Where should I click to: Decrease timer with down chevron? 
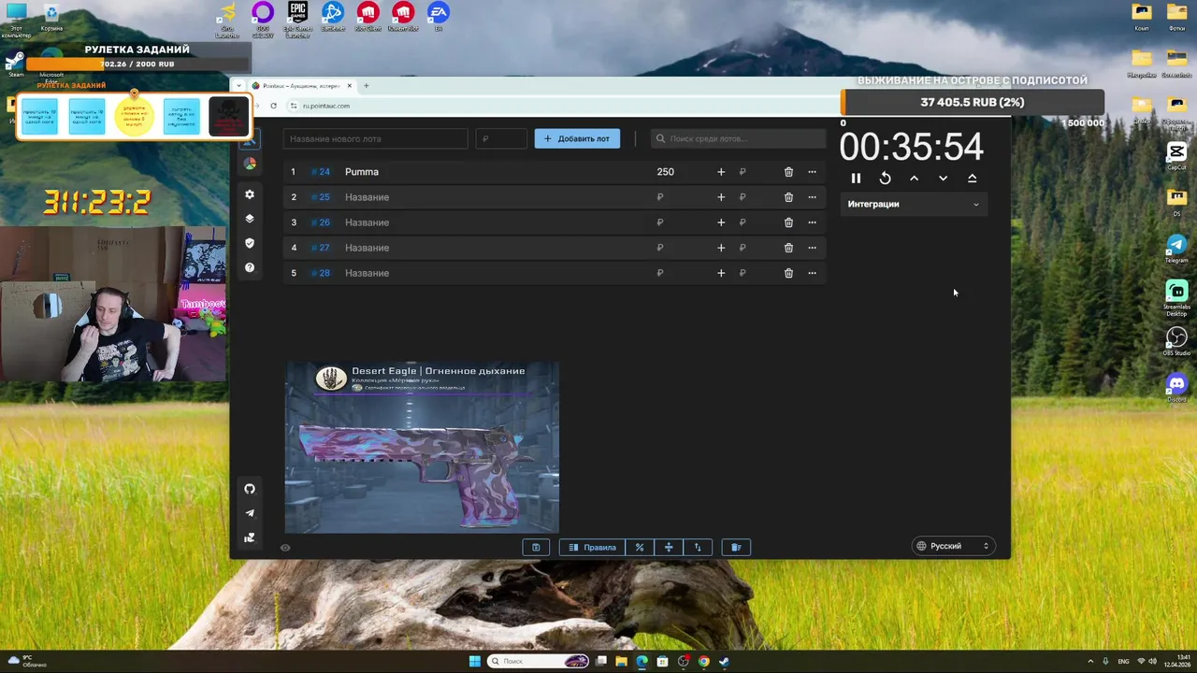pyautogui.click(x=943, y=179)
